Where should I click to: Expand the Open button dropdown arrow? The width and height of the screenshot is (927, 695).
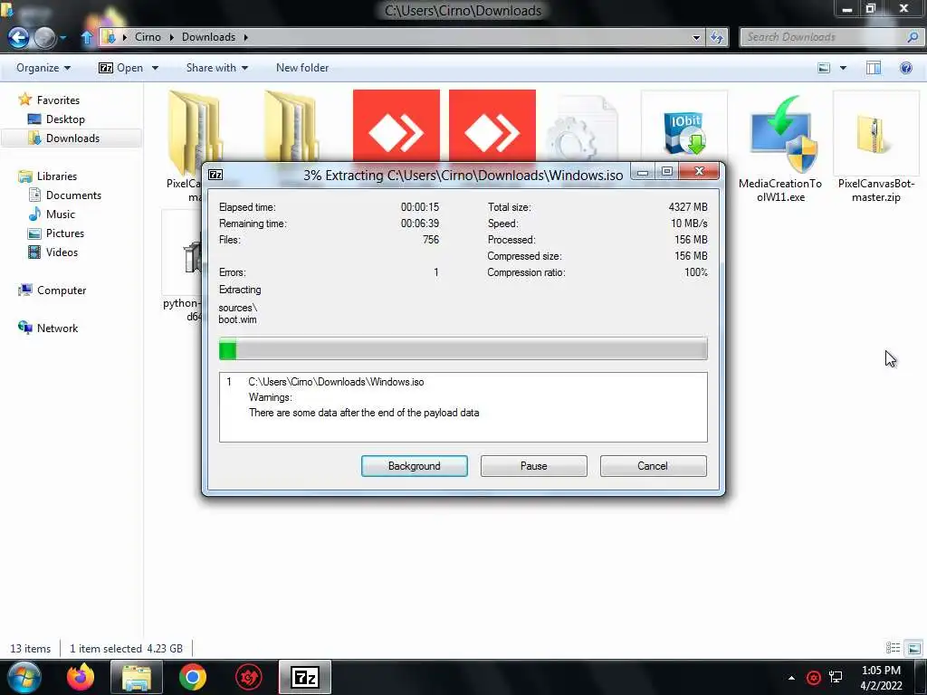(x=155, y=68)
